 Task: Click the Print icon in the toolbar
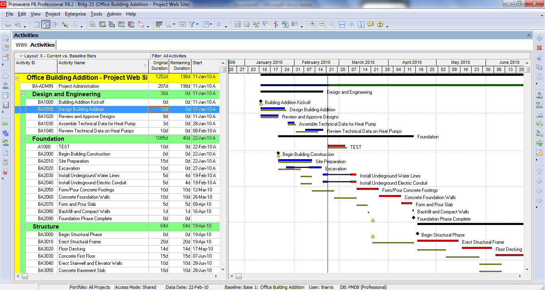click(x=8, y=24)
